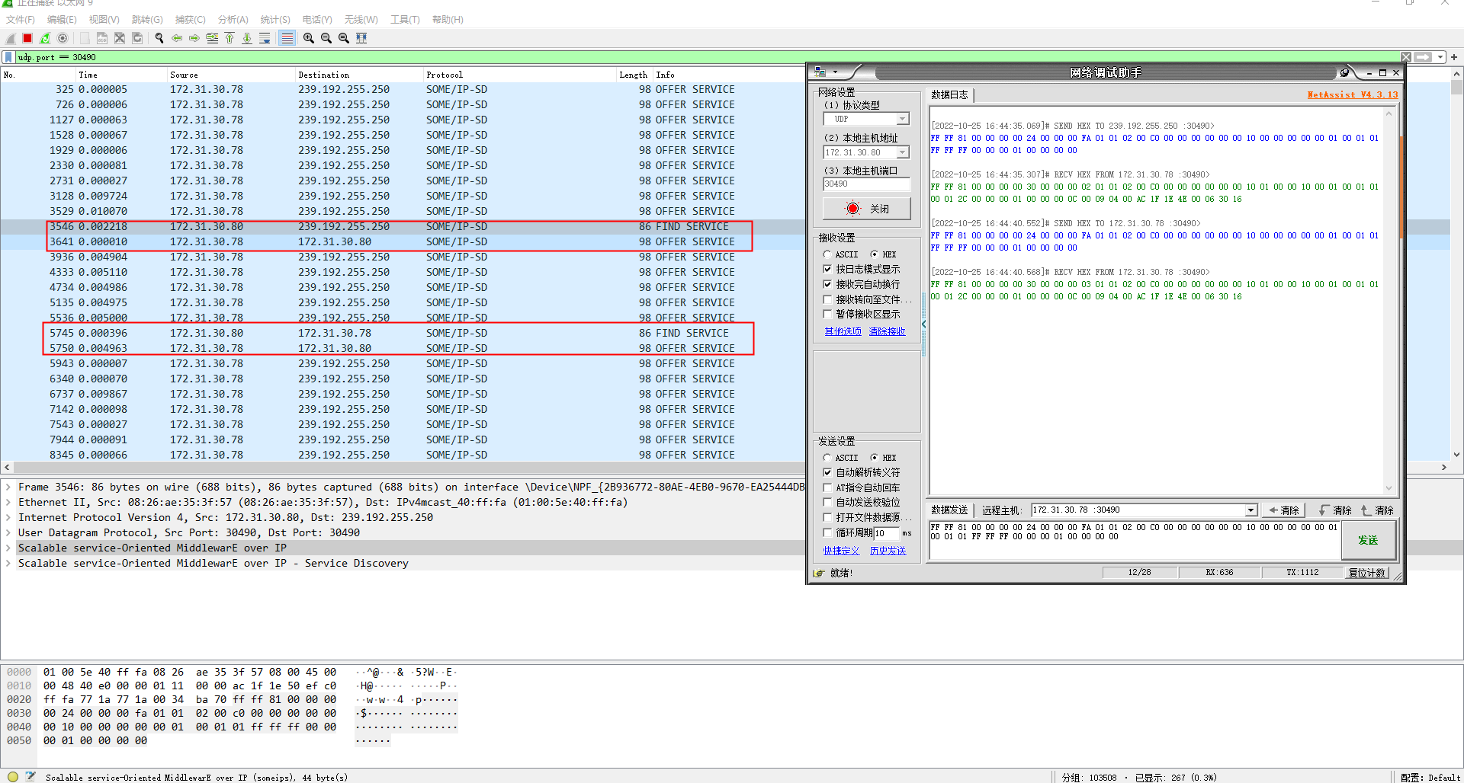Image resolution: width=1464 pixels, height=783 pixels.
Task: Zoom in on packet list text
Action: 309,38
